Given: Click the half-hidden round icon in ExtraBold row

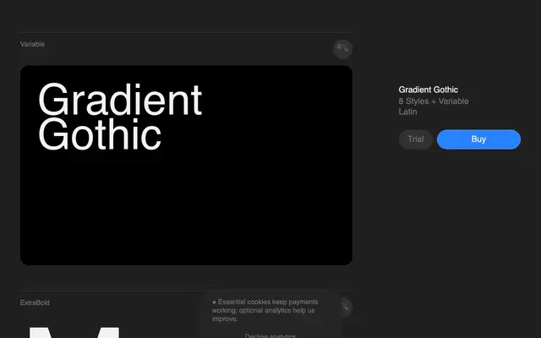Looking at the screenshot, I should click(x=347, y=307).
